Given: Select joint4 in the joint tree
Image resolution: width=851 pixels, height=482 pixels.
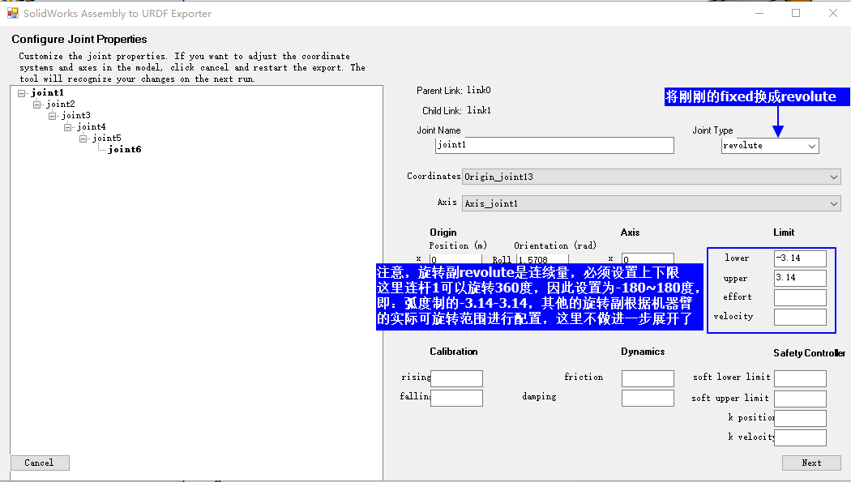Looking at the screenshot, I should click(91, 127).
